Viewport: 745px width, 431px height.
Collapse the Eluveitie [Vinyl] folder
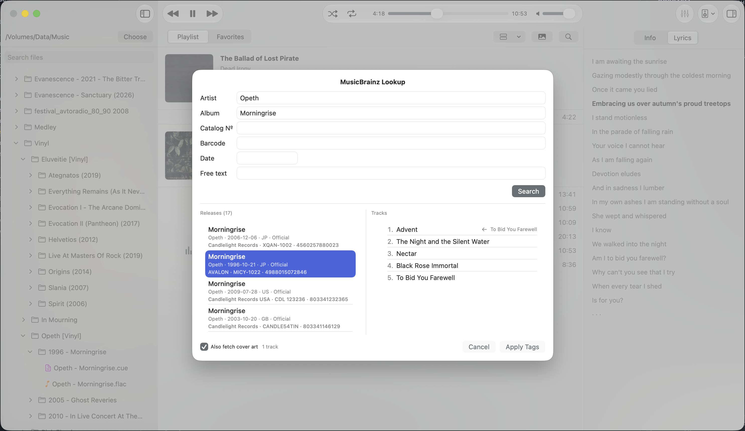coord(23,159)
